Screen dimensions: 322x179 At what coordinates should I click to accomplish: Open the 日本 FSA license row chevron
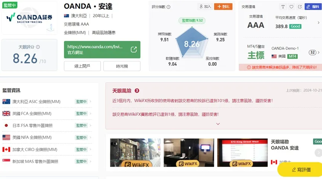click(90, 125)
